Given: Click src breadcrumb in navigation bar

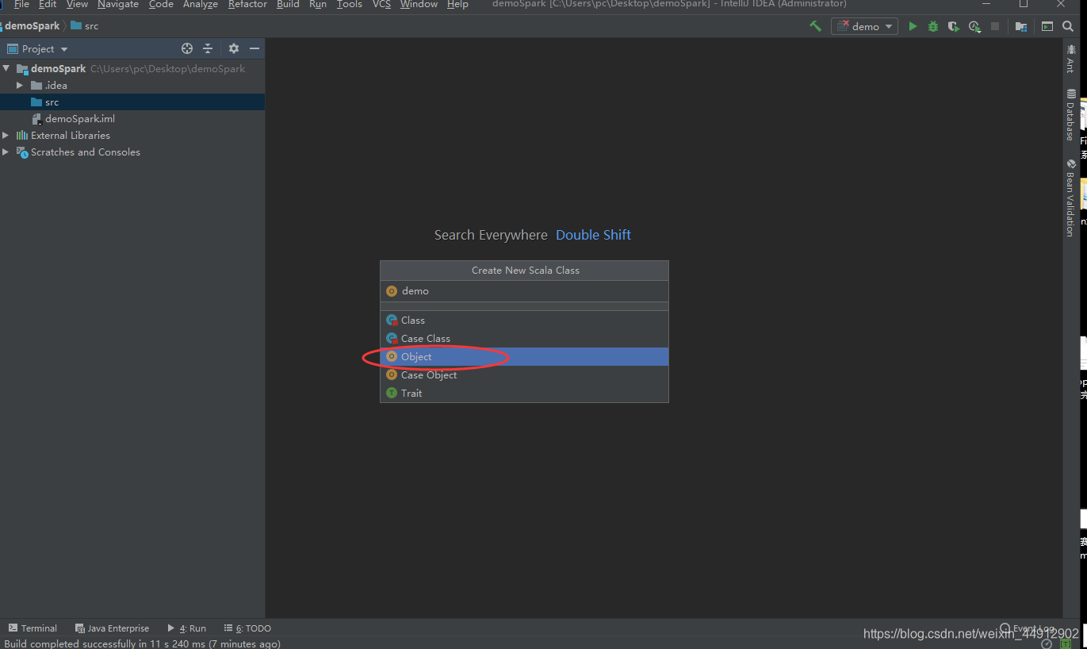Looking at the screenshot, I should click(x=85, y=26).
